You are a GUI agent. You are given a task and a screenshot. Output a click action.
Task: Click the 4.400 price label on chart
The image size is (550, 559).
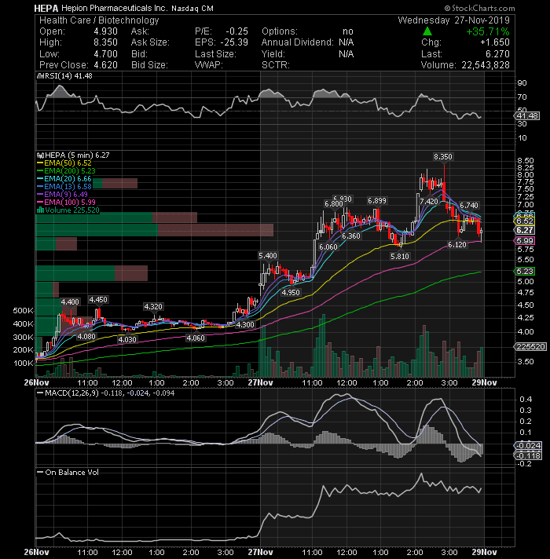(70, 302)
